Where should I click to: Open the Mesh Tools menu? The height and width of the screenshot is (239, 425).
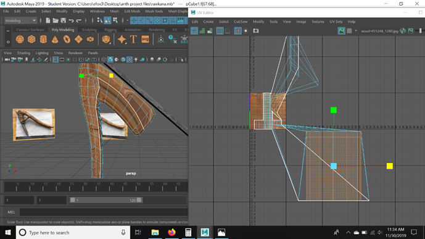pos(154,11)
